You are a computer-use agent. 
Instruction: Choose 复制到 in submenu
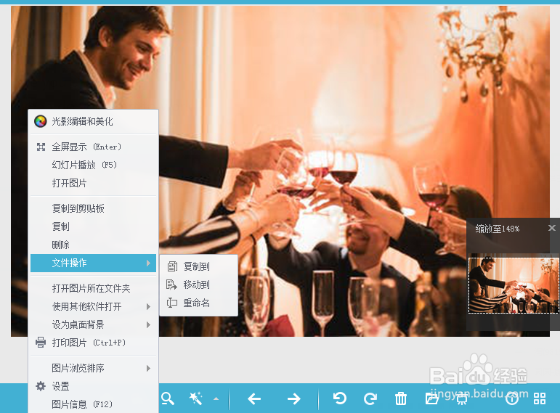point(198,266)
